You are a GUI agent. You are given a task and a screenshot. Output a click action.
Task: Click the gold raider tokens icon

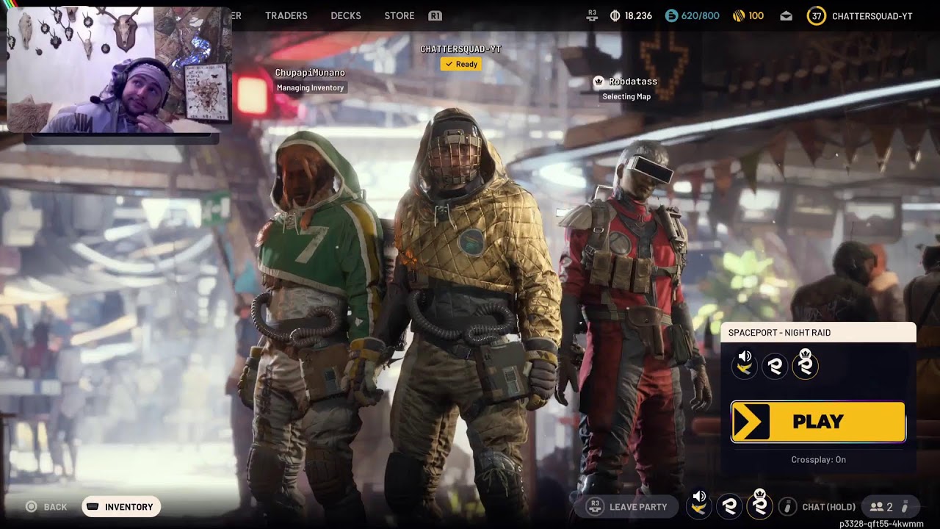tap(739, 15)
